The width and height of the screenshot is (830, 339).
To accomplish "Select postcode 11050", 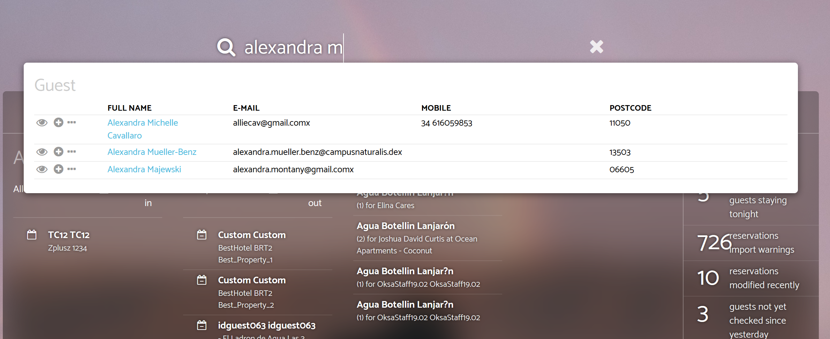I will 620,123.
